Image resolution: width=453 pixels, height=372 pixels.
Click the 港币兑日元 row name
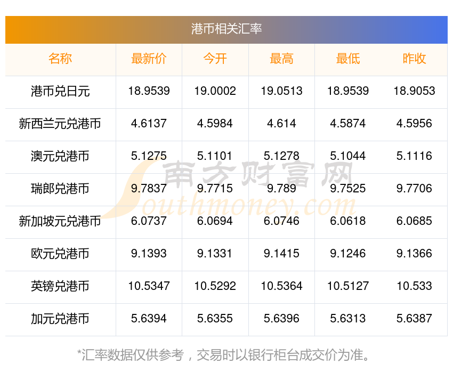(60, 91)
